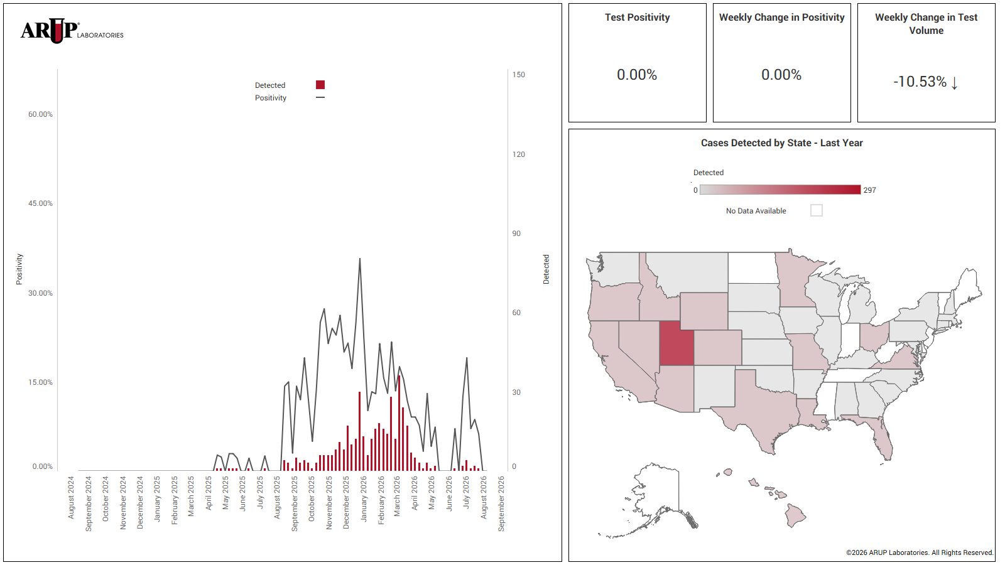Click the -10.53% test volume value
1005x565 pixels.
920,82
